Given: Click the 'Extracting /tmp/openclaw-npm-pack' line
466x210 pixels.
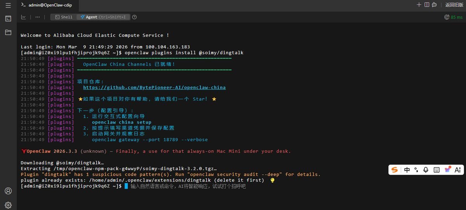Looking at the screenshot, I should tap(118, 169).
